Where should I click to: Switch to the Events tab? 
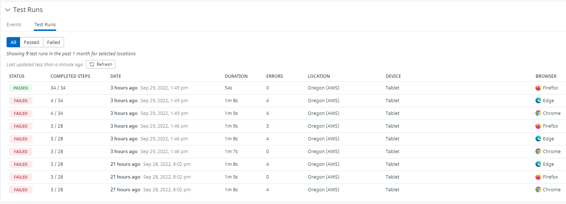pyautogui.click(x=14, y=25)
